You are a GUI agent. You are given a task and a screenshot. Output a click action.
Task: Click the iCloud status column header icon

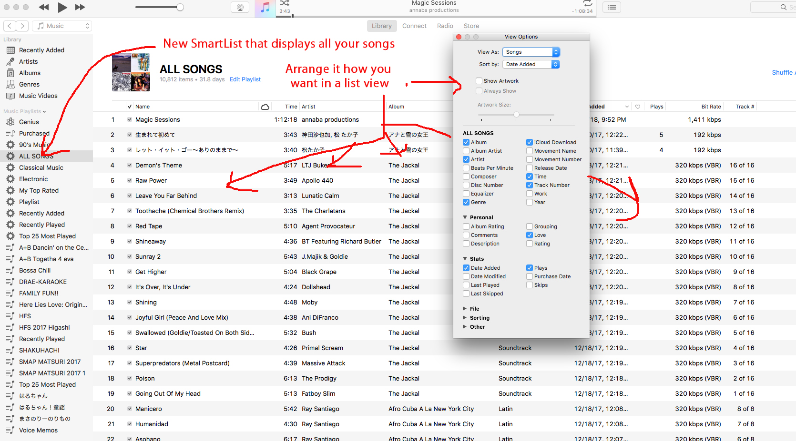(x=265, y=107)
